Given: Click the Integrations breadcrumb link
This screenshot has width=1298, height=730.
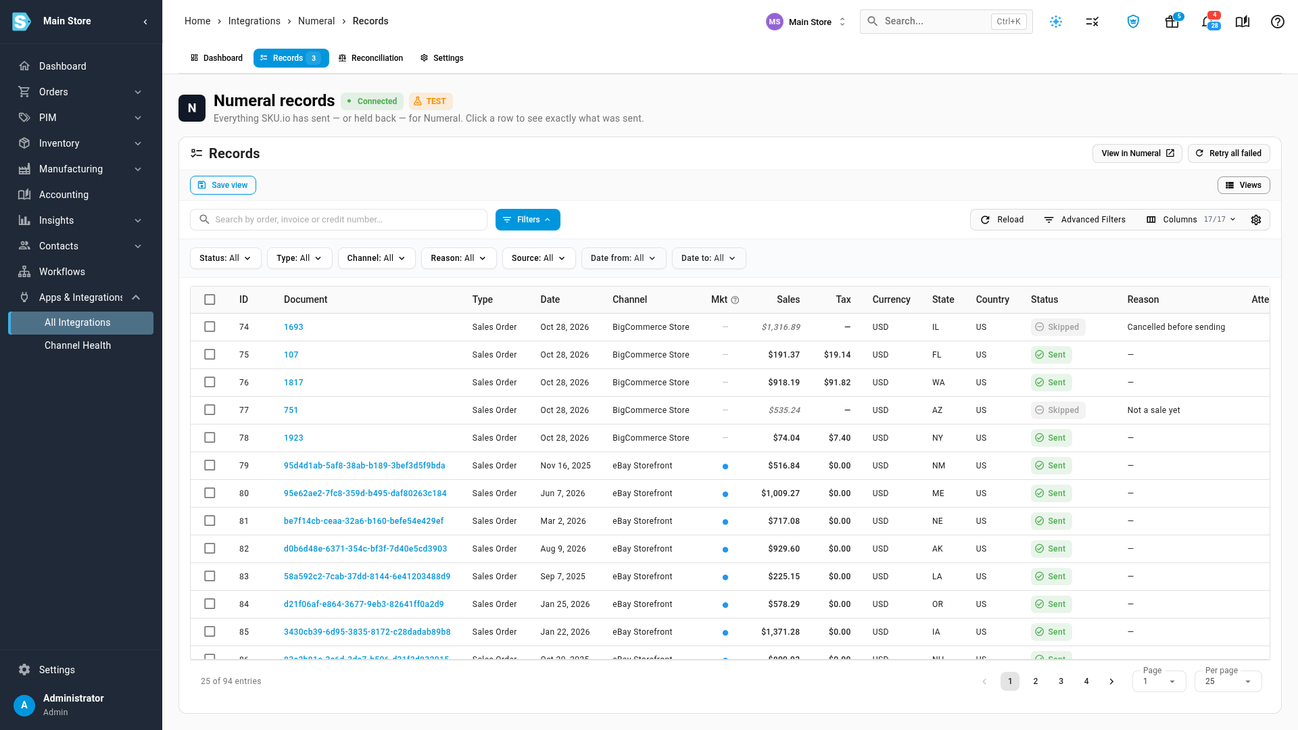Looking at the screenshot, I should coord(254,21).
